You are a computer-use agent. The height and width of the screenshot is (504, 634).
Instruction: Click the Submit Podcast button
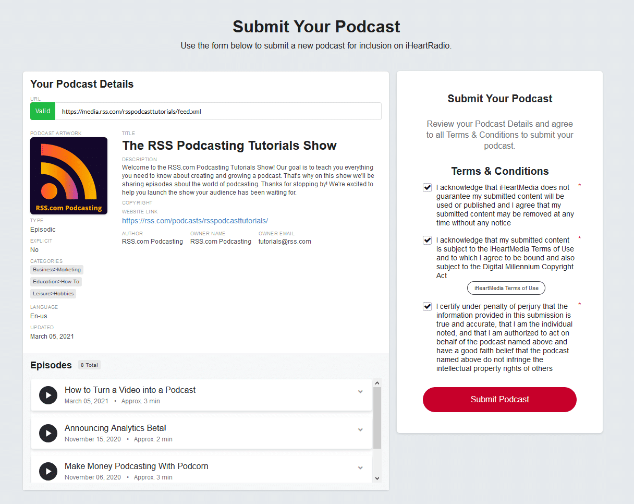click(499, 399)
